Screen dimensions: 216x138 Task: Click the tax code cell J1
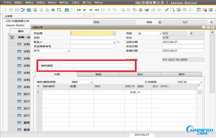144,92
